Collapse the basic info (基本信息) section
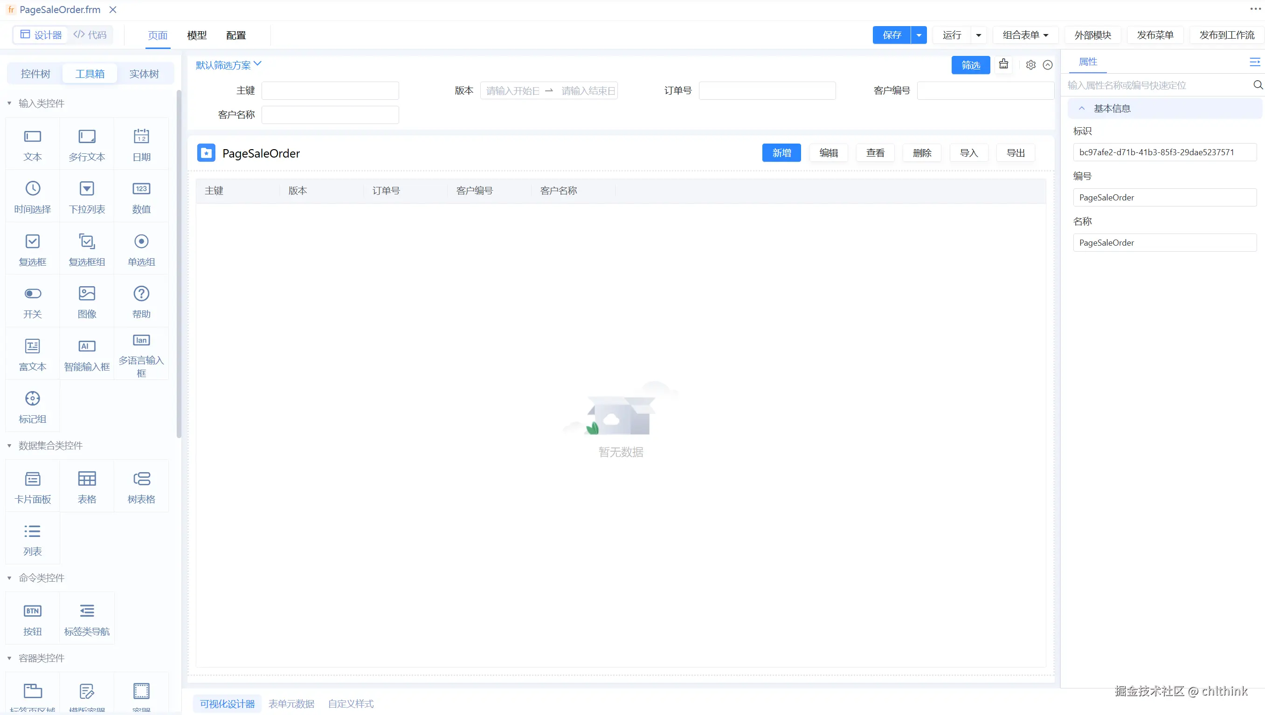The image size is (1265, 715). point(1081,109)
